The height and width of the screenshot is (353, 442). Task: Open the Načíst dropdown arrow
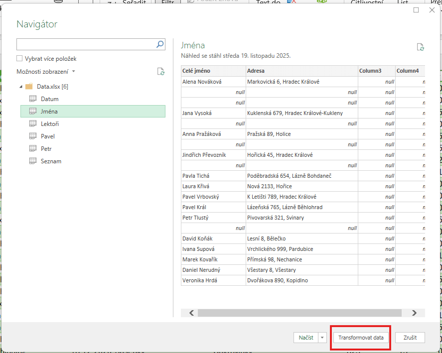(322, 338)
